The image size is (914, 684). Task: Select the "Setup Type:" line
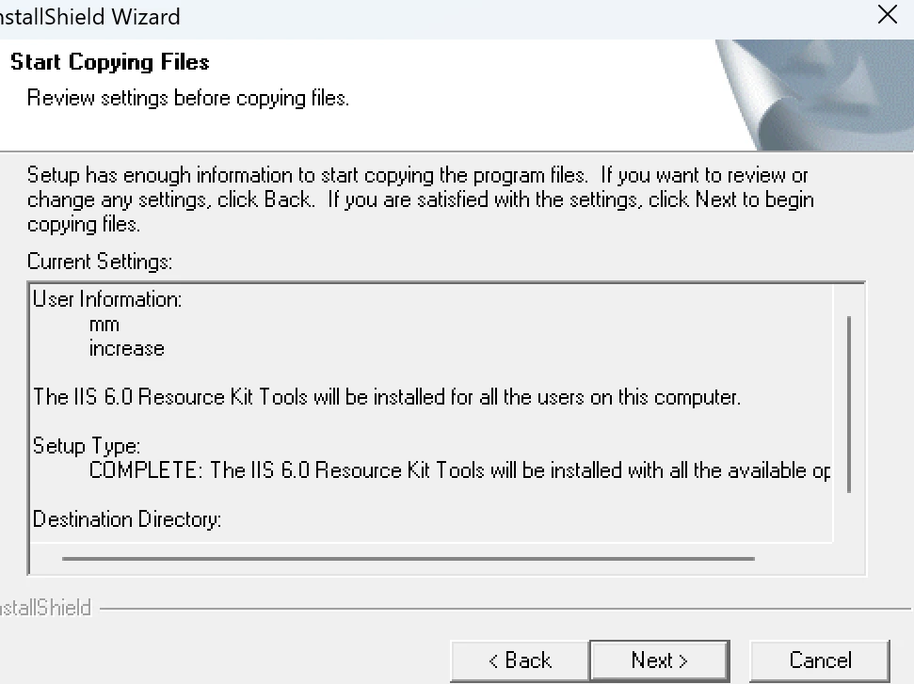87,446
